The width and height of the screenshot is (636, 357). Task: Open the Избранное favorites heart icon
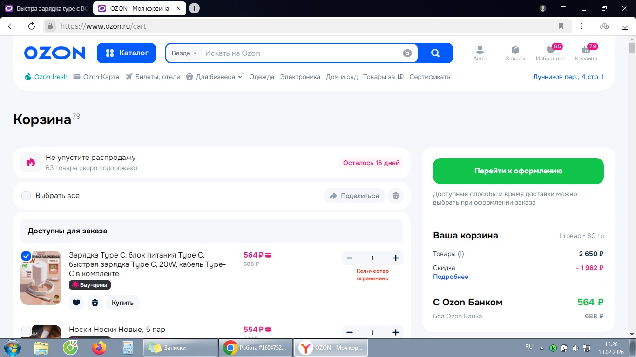point(550,51)
